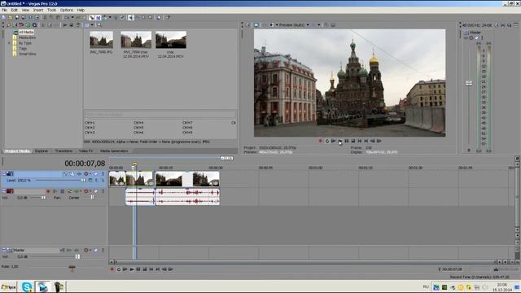Solo the video track
Screen dimensions: 521x293
click(x=103, y=173)
